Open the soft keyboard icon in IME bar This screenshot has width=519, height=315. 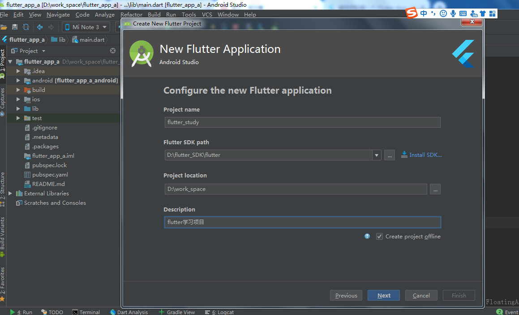[463, 13]
